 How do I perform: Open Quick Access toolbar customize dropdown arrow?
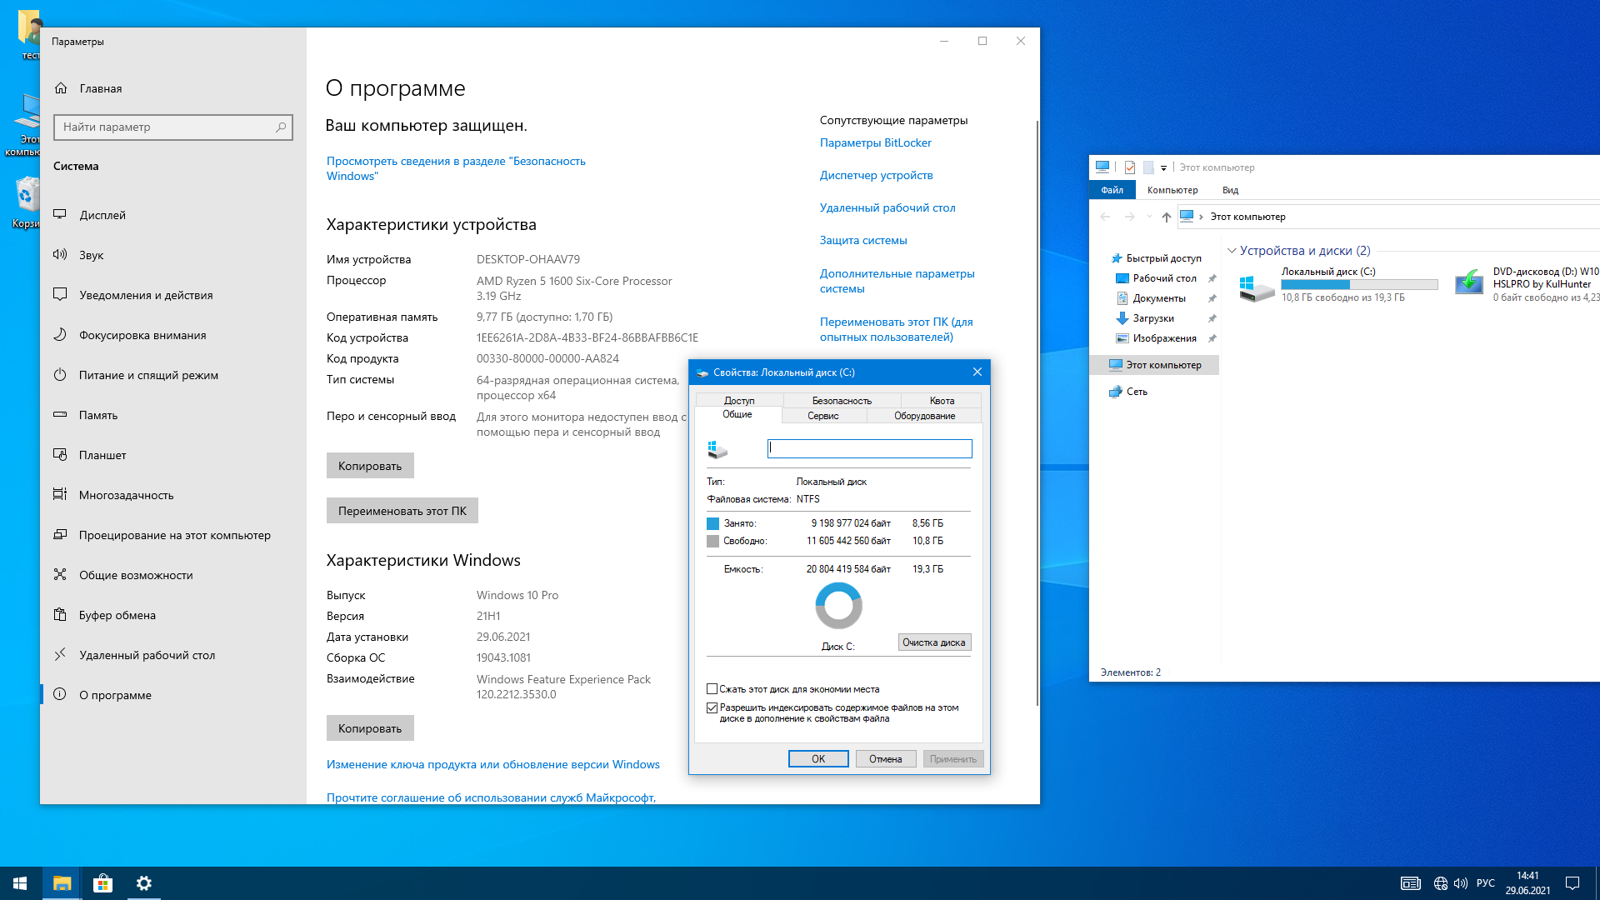coord(1163,168)
